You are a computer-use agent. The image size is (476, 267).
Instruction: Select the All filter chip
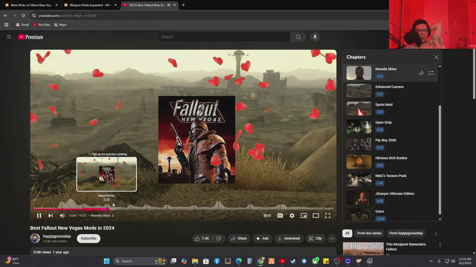pyautogui.click(x=347, y=233)
